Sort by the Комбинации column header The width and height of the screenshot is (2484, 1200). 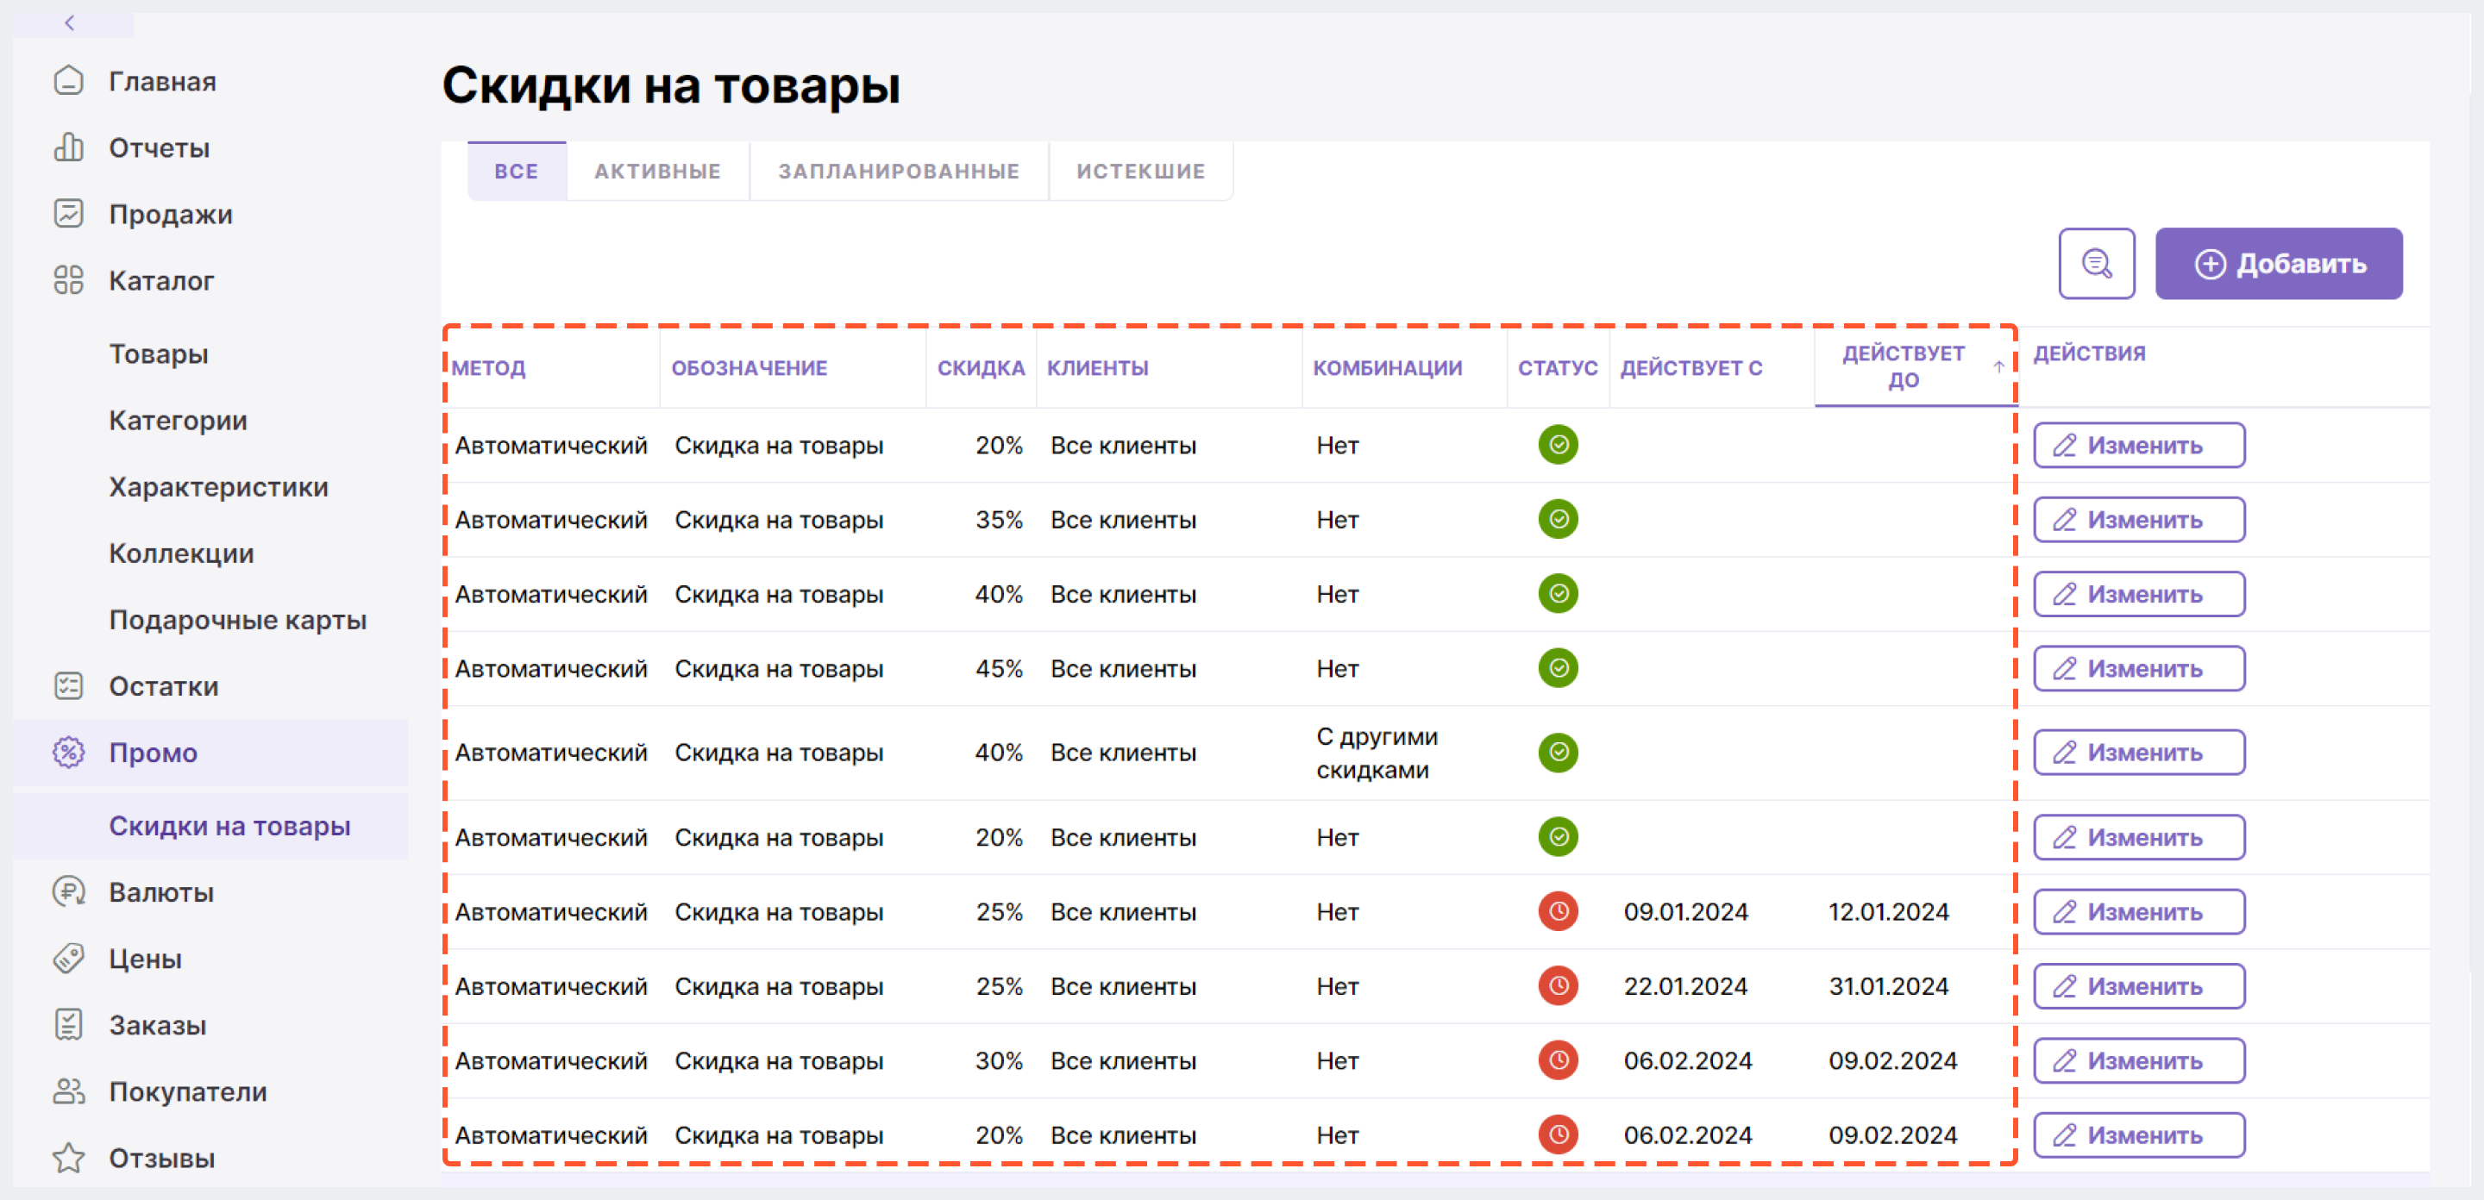[1388, 367]
